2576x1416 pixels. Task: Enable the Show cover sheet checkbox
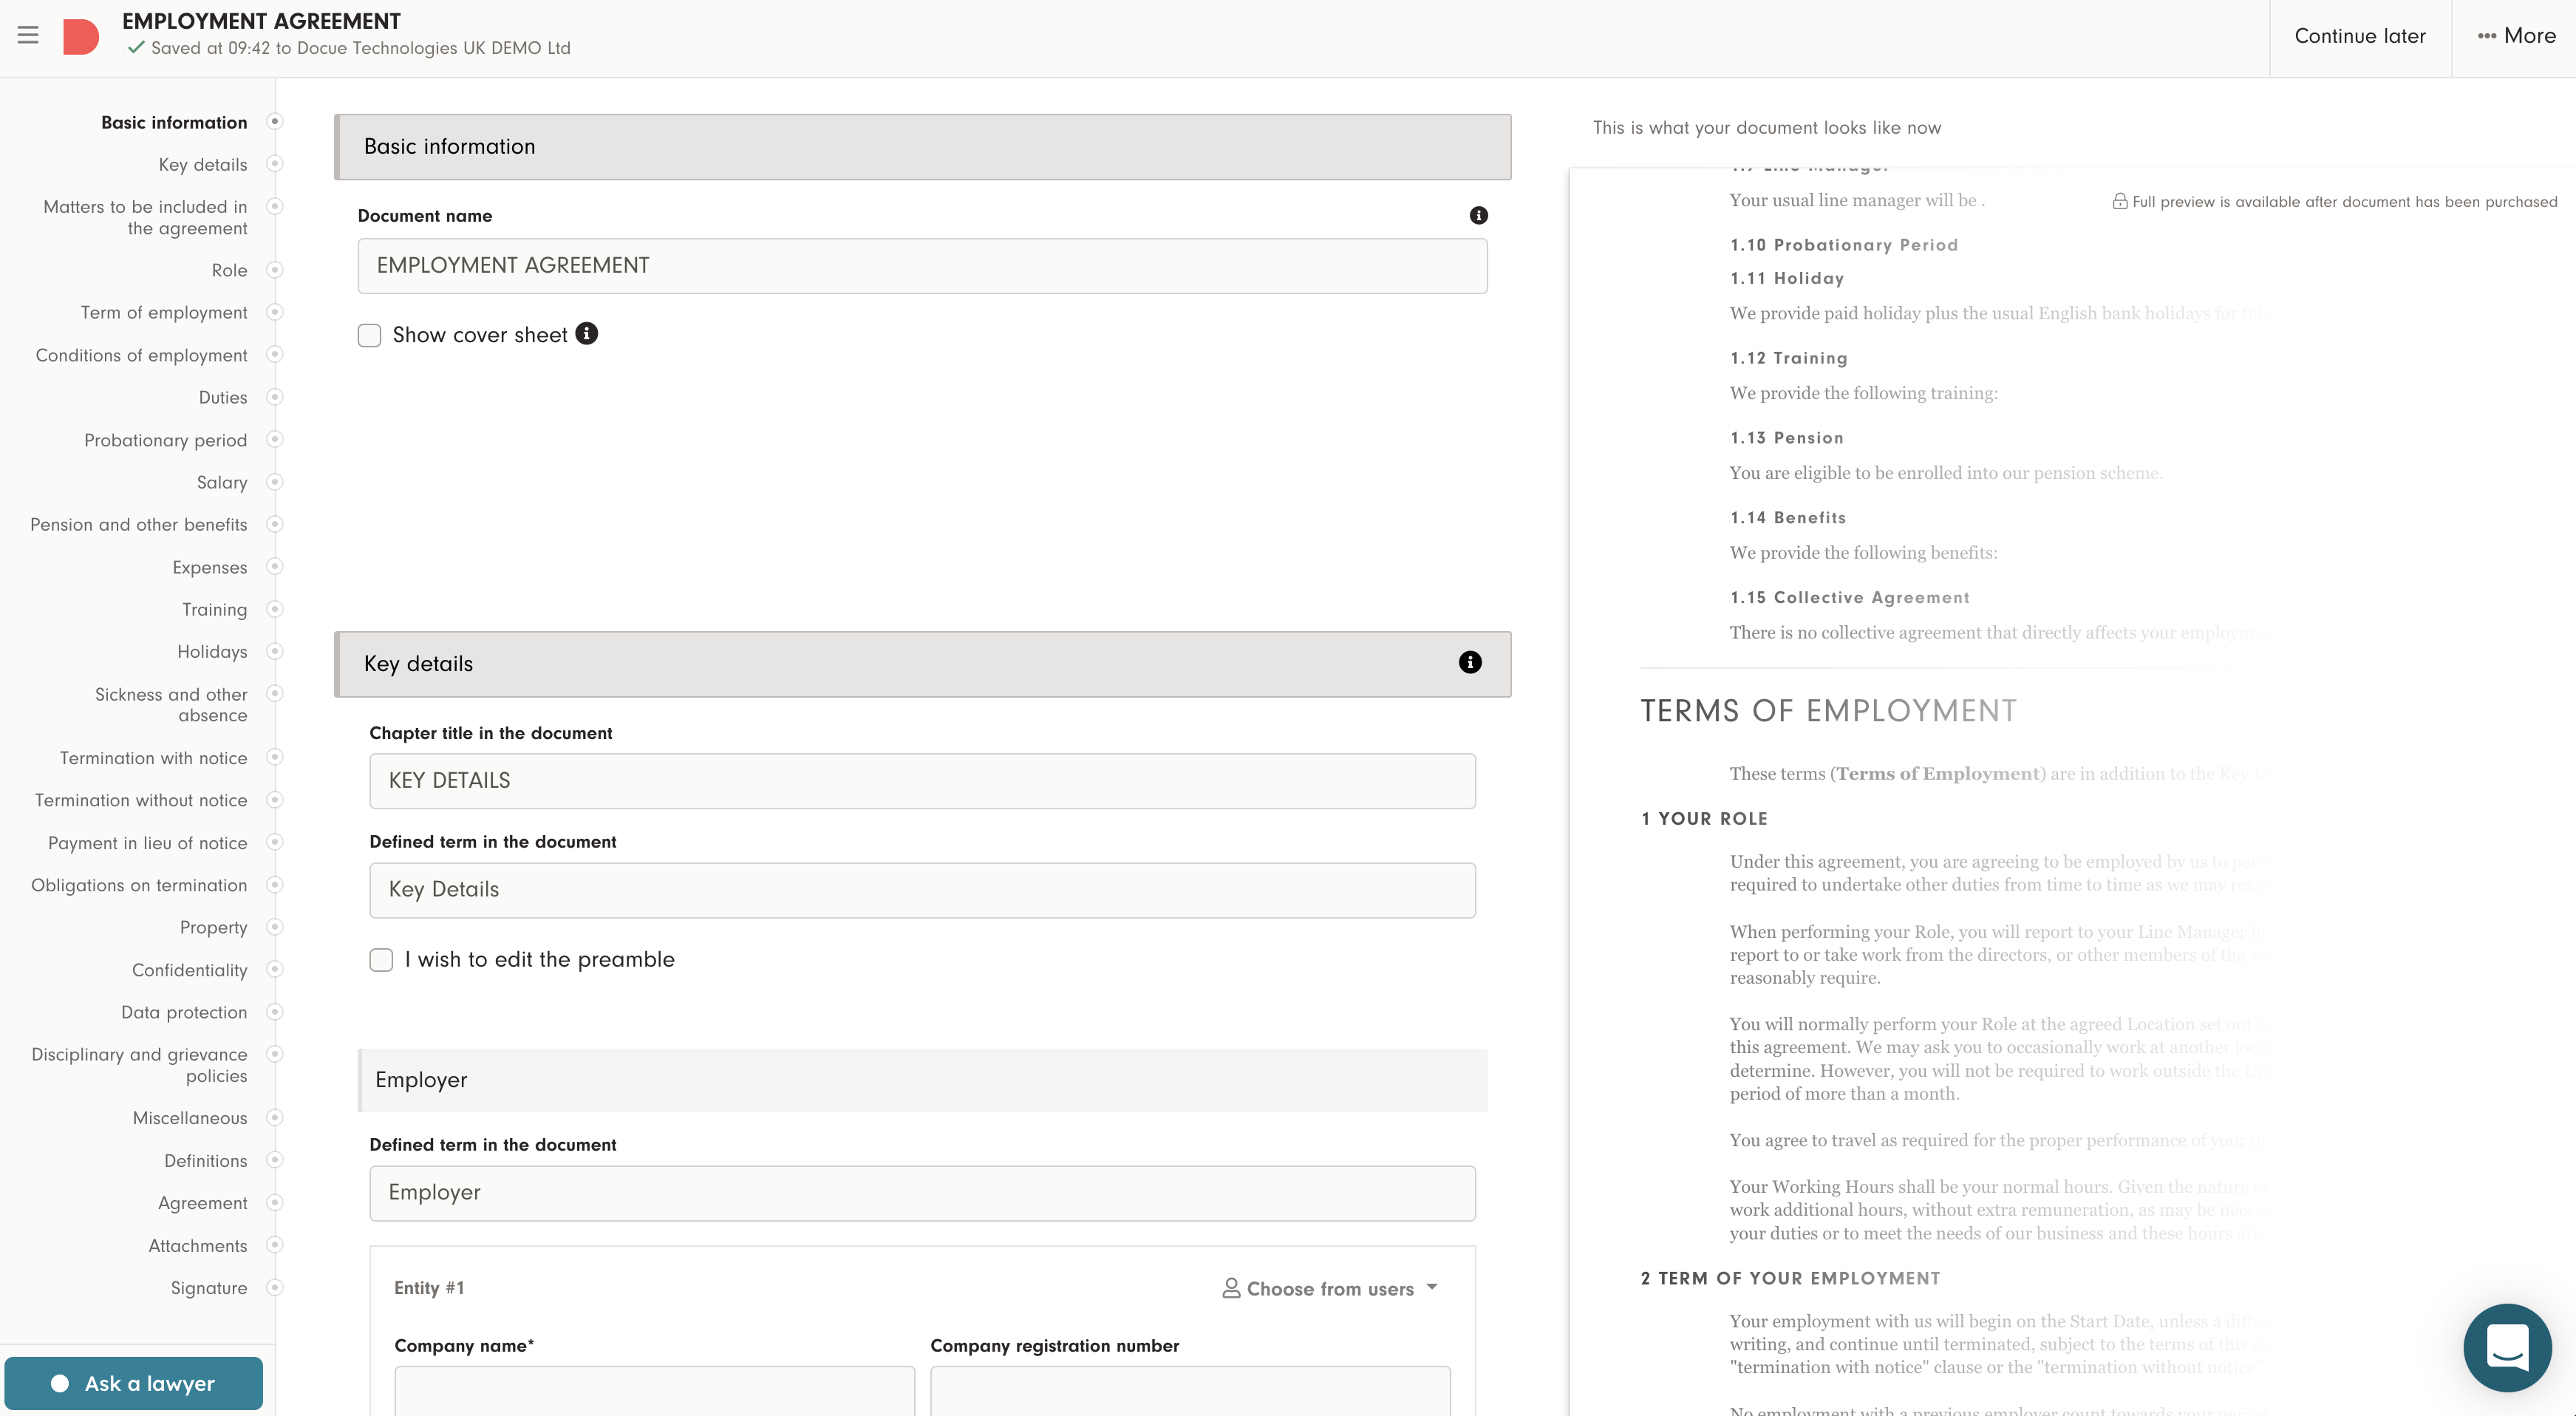tap(369, 335)
